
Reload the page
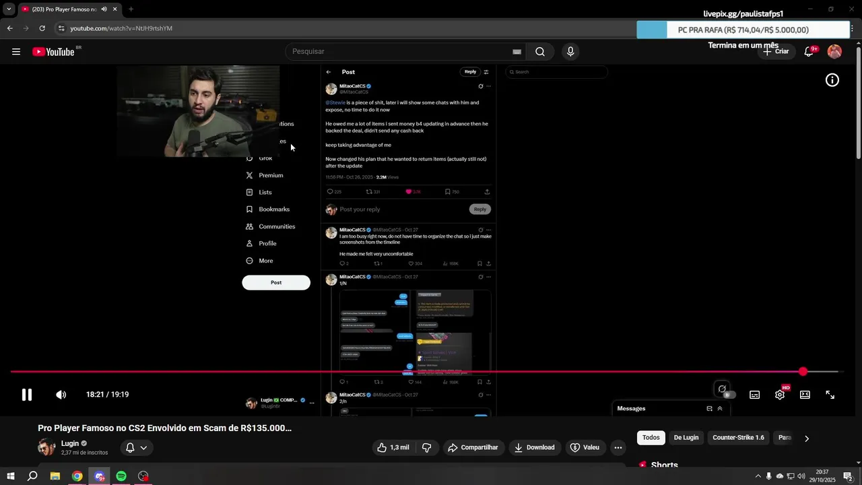click(42, 28)
